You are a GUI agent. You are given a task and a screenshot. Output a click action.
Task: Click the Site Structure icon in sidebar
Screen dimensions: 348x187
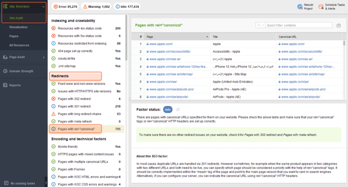[5, 6]
